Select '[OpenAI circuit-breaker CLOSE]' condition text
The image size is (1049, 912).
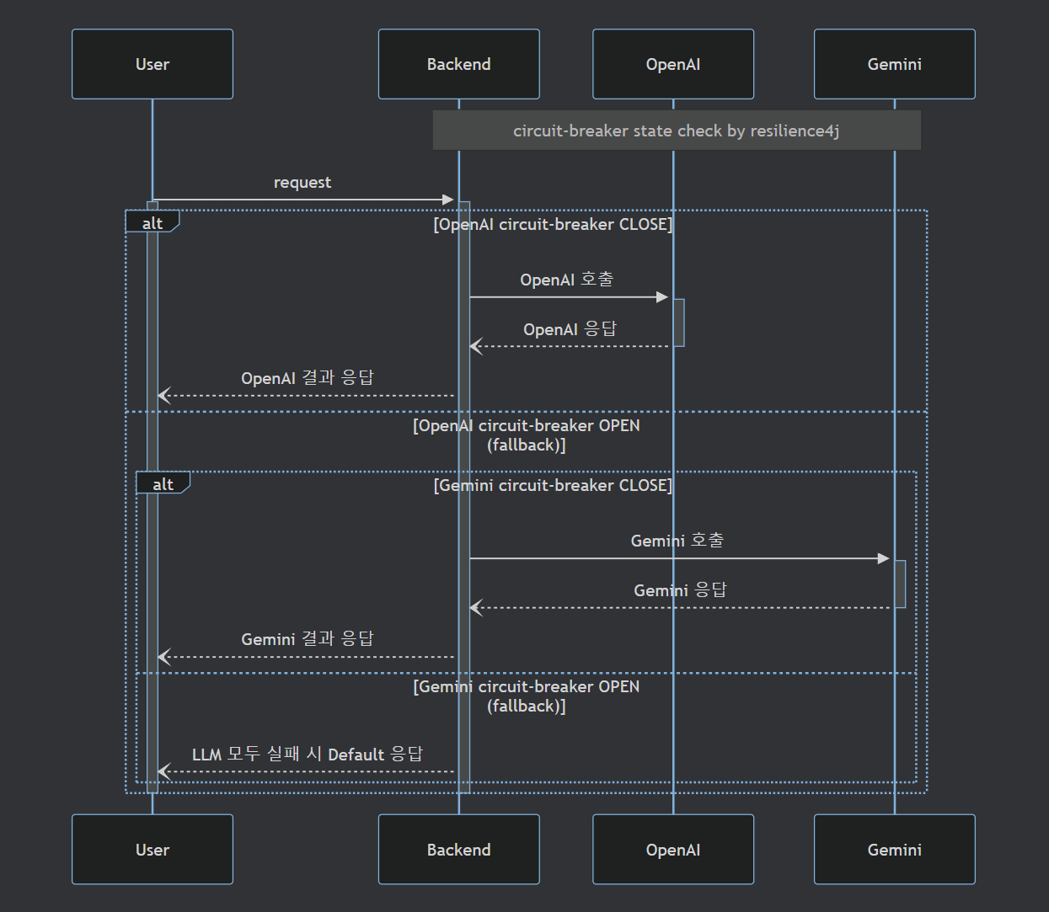click(x=553, y=224)
